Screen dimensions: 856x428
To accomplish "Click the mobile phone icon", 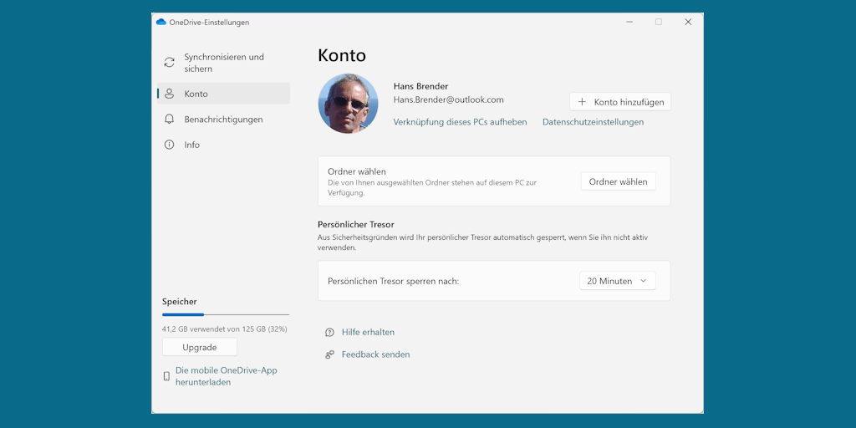I will point(166,377).
